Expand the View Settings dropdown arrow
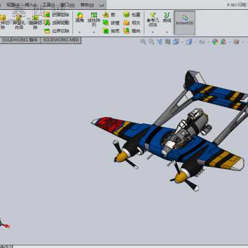The width and height of the screenshot is (248, 248). click(x=242, y=42)
